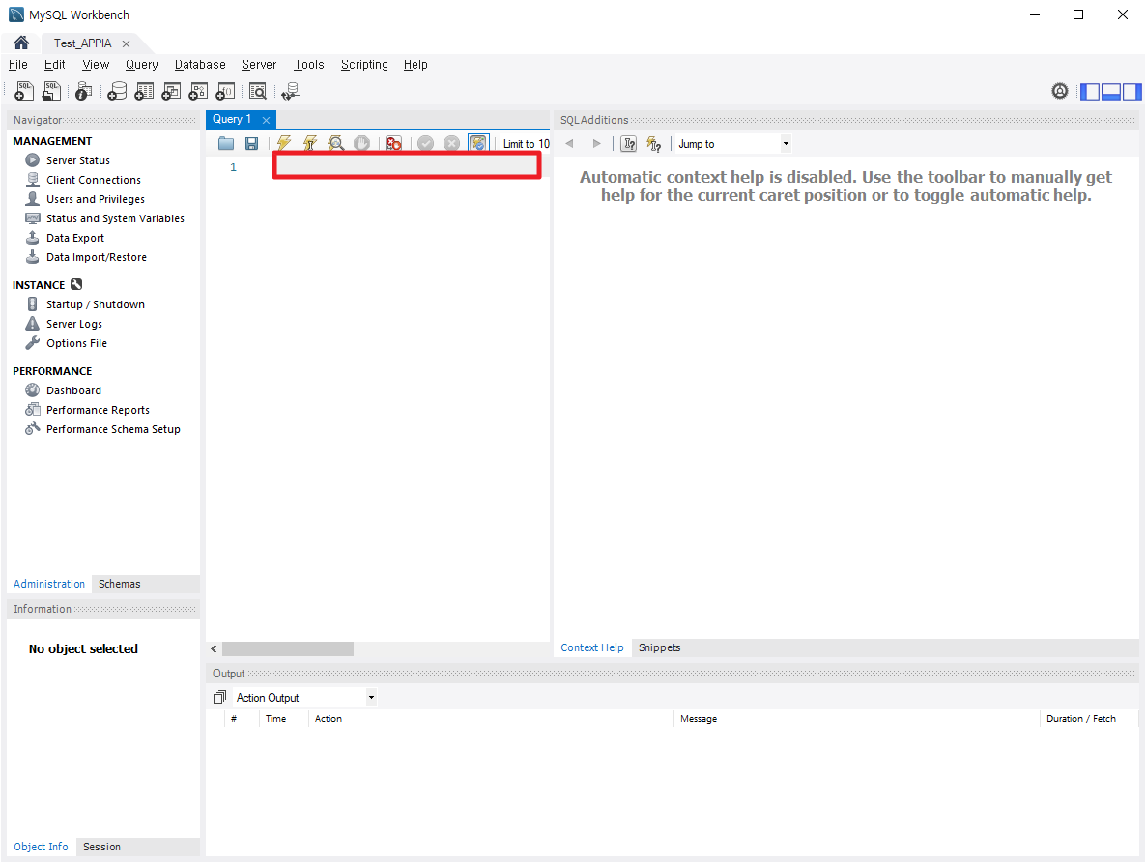Viewport: 1146px width, 863px height.
Task: Show next help topic arrow
Action: point(596,143)
